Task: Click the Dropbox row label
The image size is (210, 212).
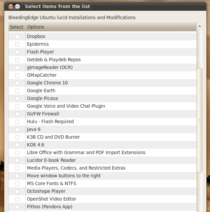Action: click(36, 36)
